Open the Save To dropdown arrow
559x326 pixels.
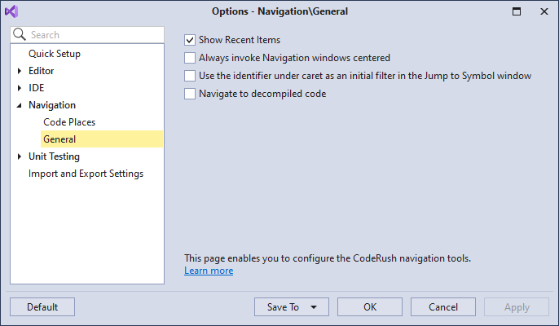point(314,307)
